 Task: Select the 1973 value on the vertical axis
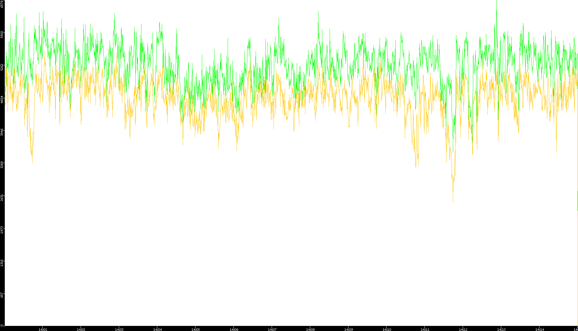pyautogui.click(x=2, y=230)
